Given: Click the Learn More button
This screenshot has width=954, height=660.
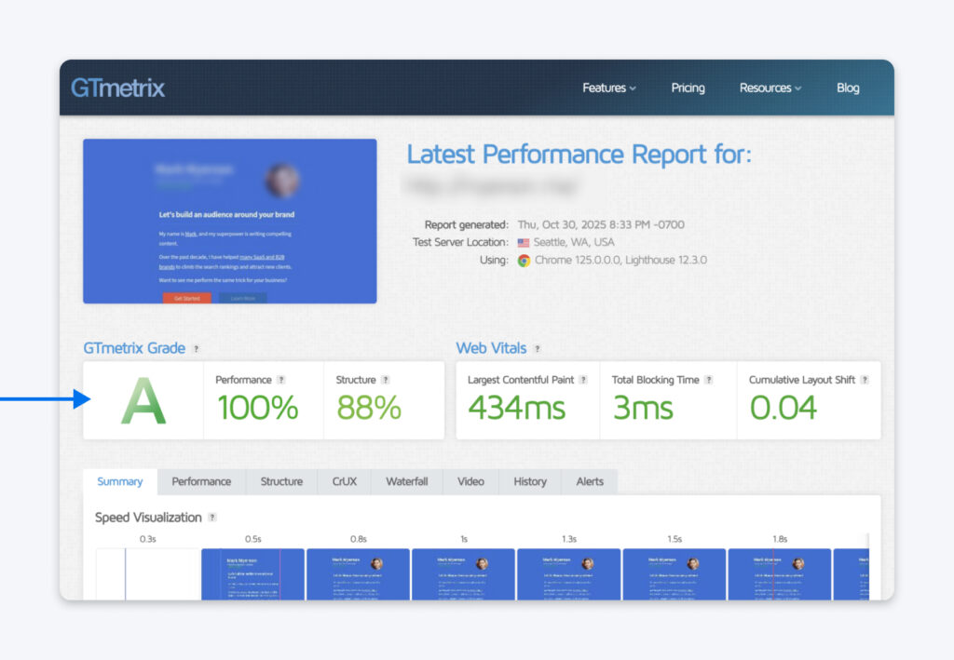Looking at the screenshot, I should [x=243, y=298].
